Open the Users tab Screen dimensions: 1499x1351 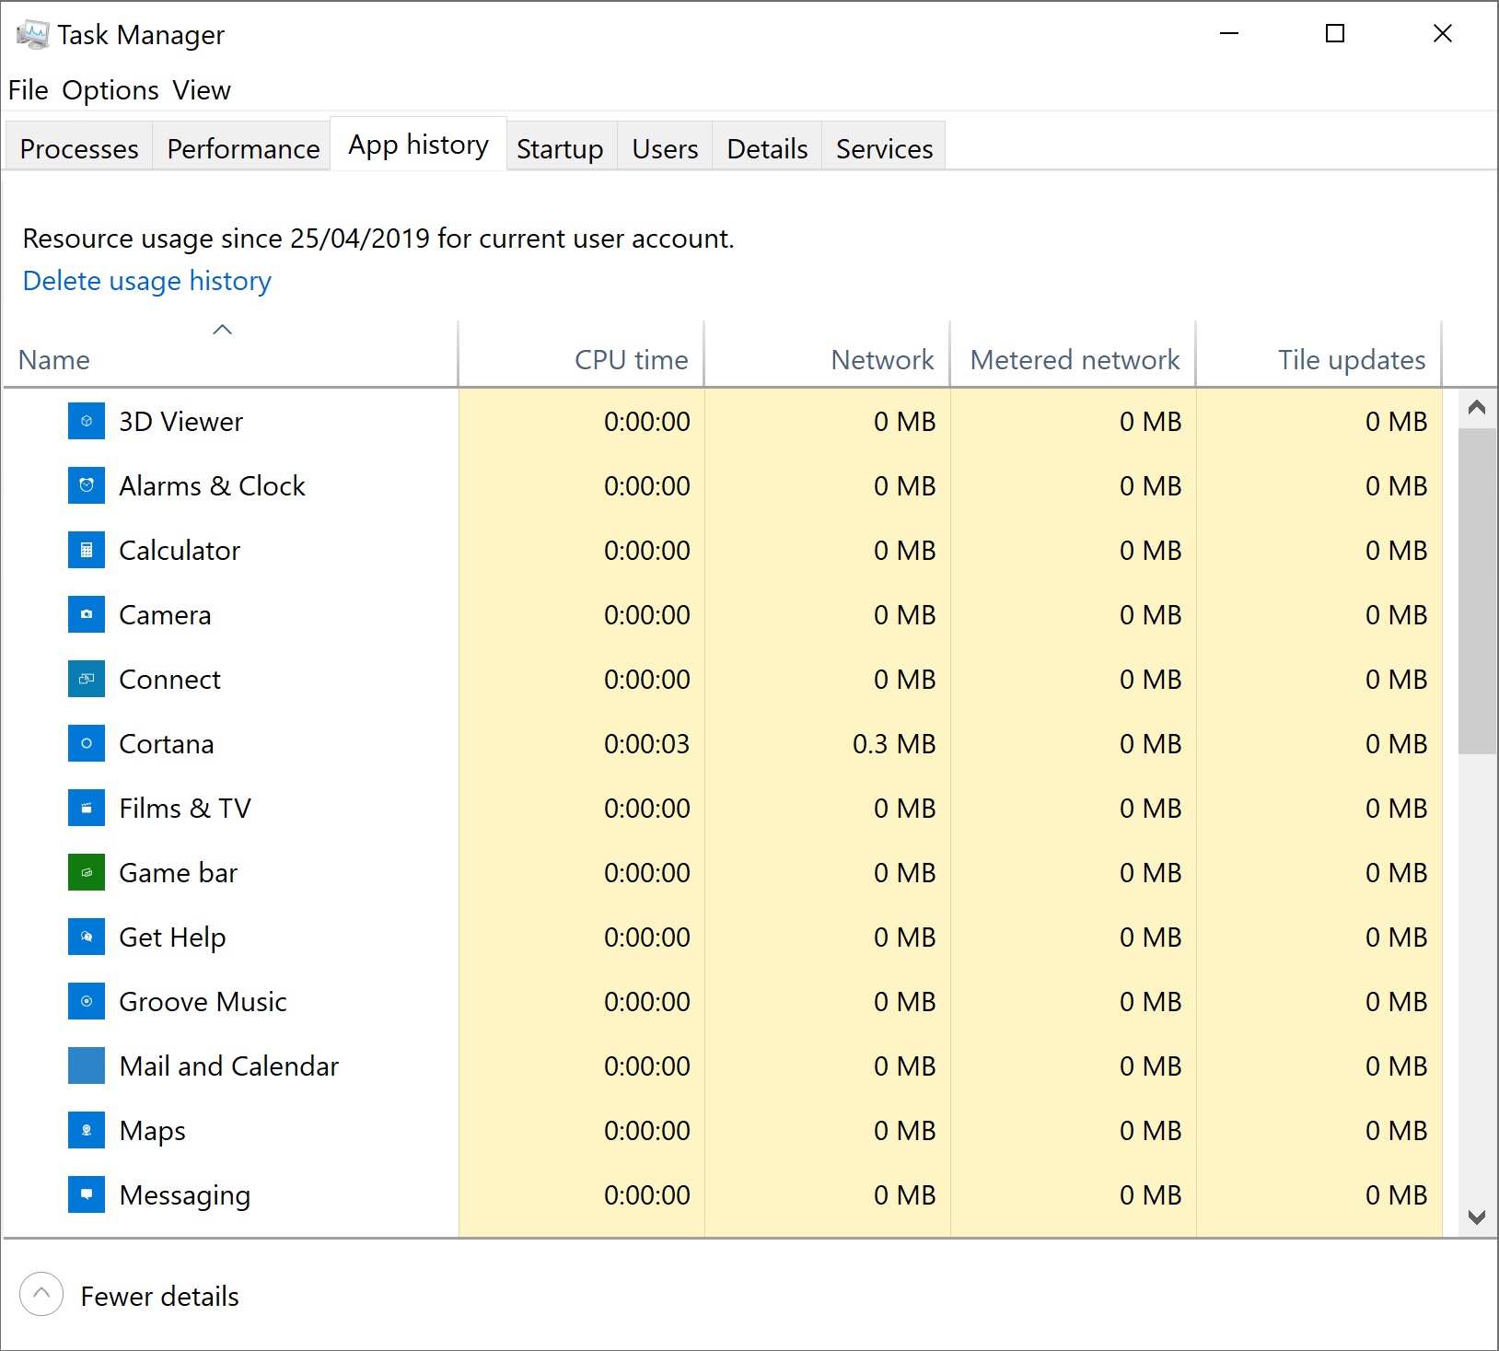[665, 148]
